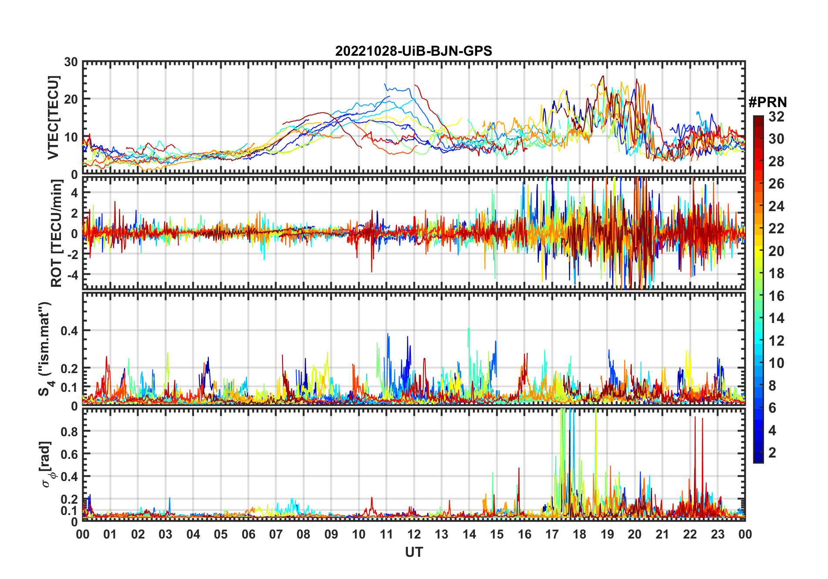Click the colorbar tick label 16
Viewport: 828px width, 579px height.
(x=776, y=296)
